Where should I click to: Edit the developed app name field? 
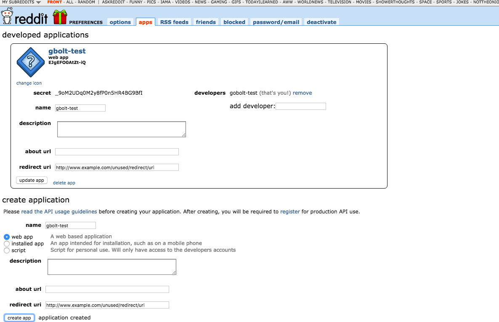[x=80, y=108]
